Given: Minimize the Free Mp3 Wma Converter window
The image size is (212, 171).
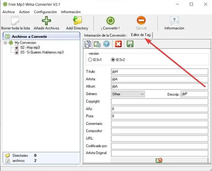Looking at the screenshot, I should pos(177,4).
